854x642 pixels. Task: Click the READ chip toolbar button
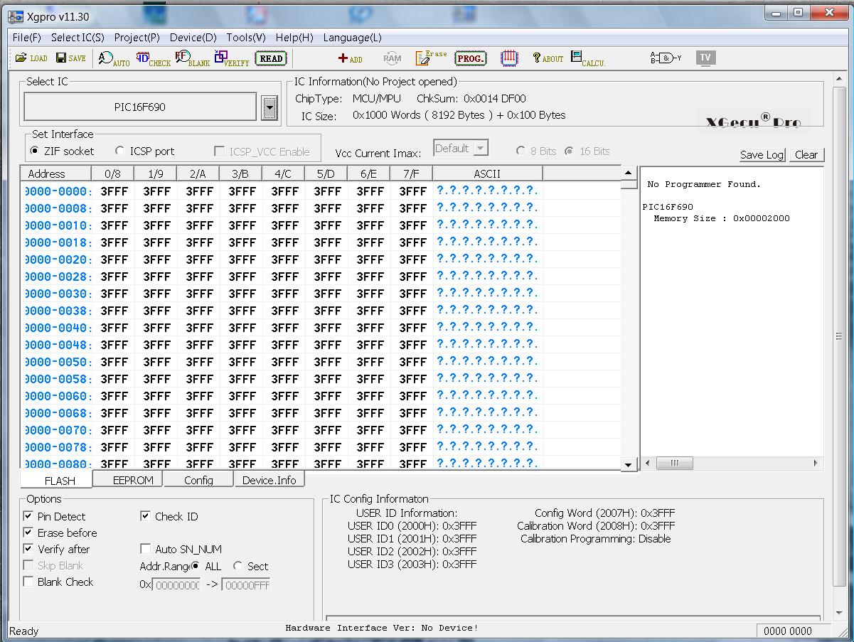click(x=271, y=59)
